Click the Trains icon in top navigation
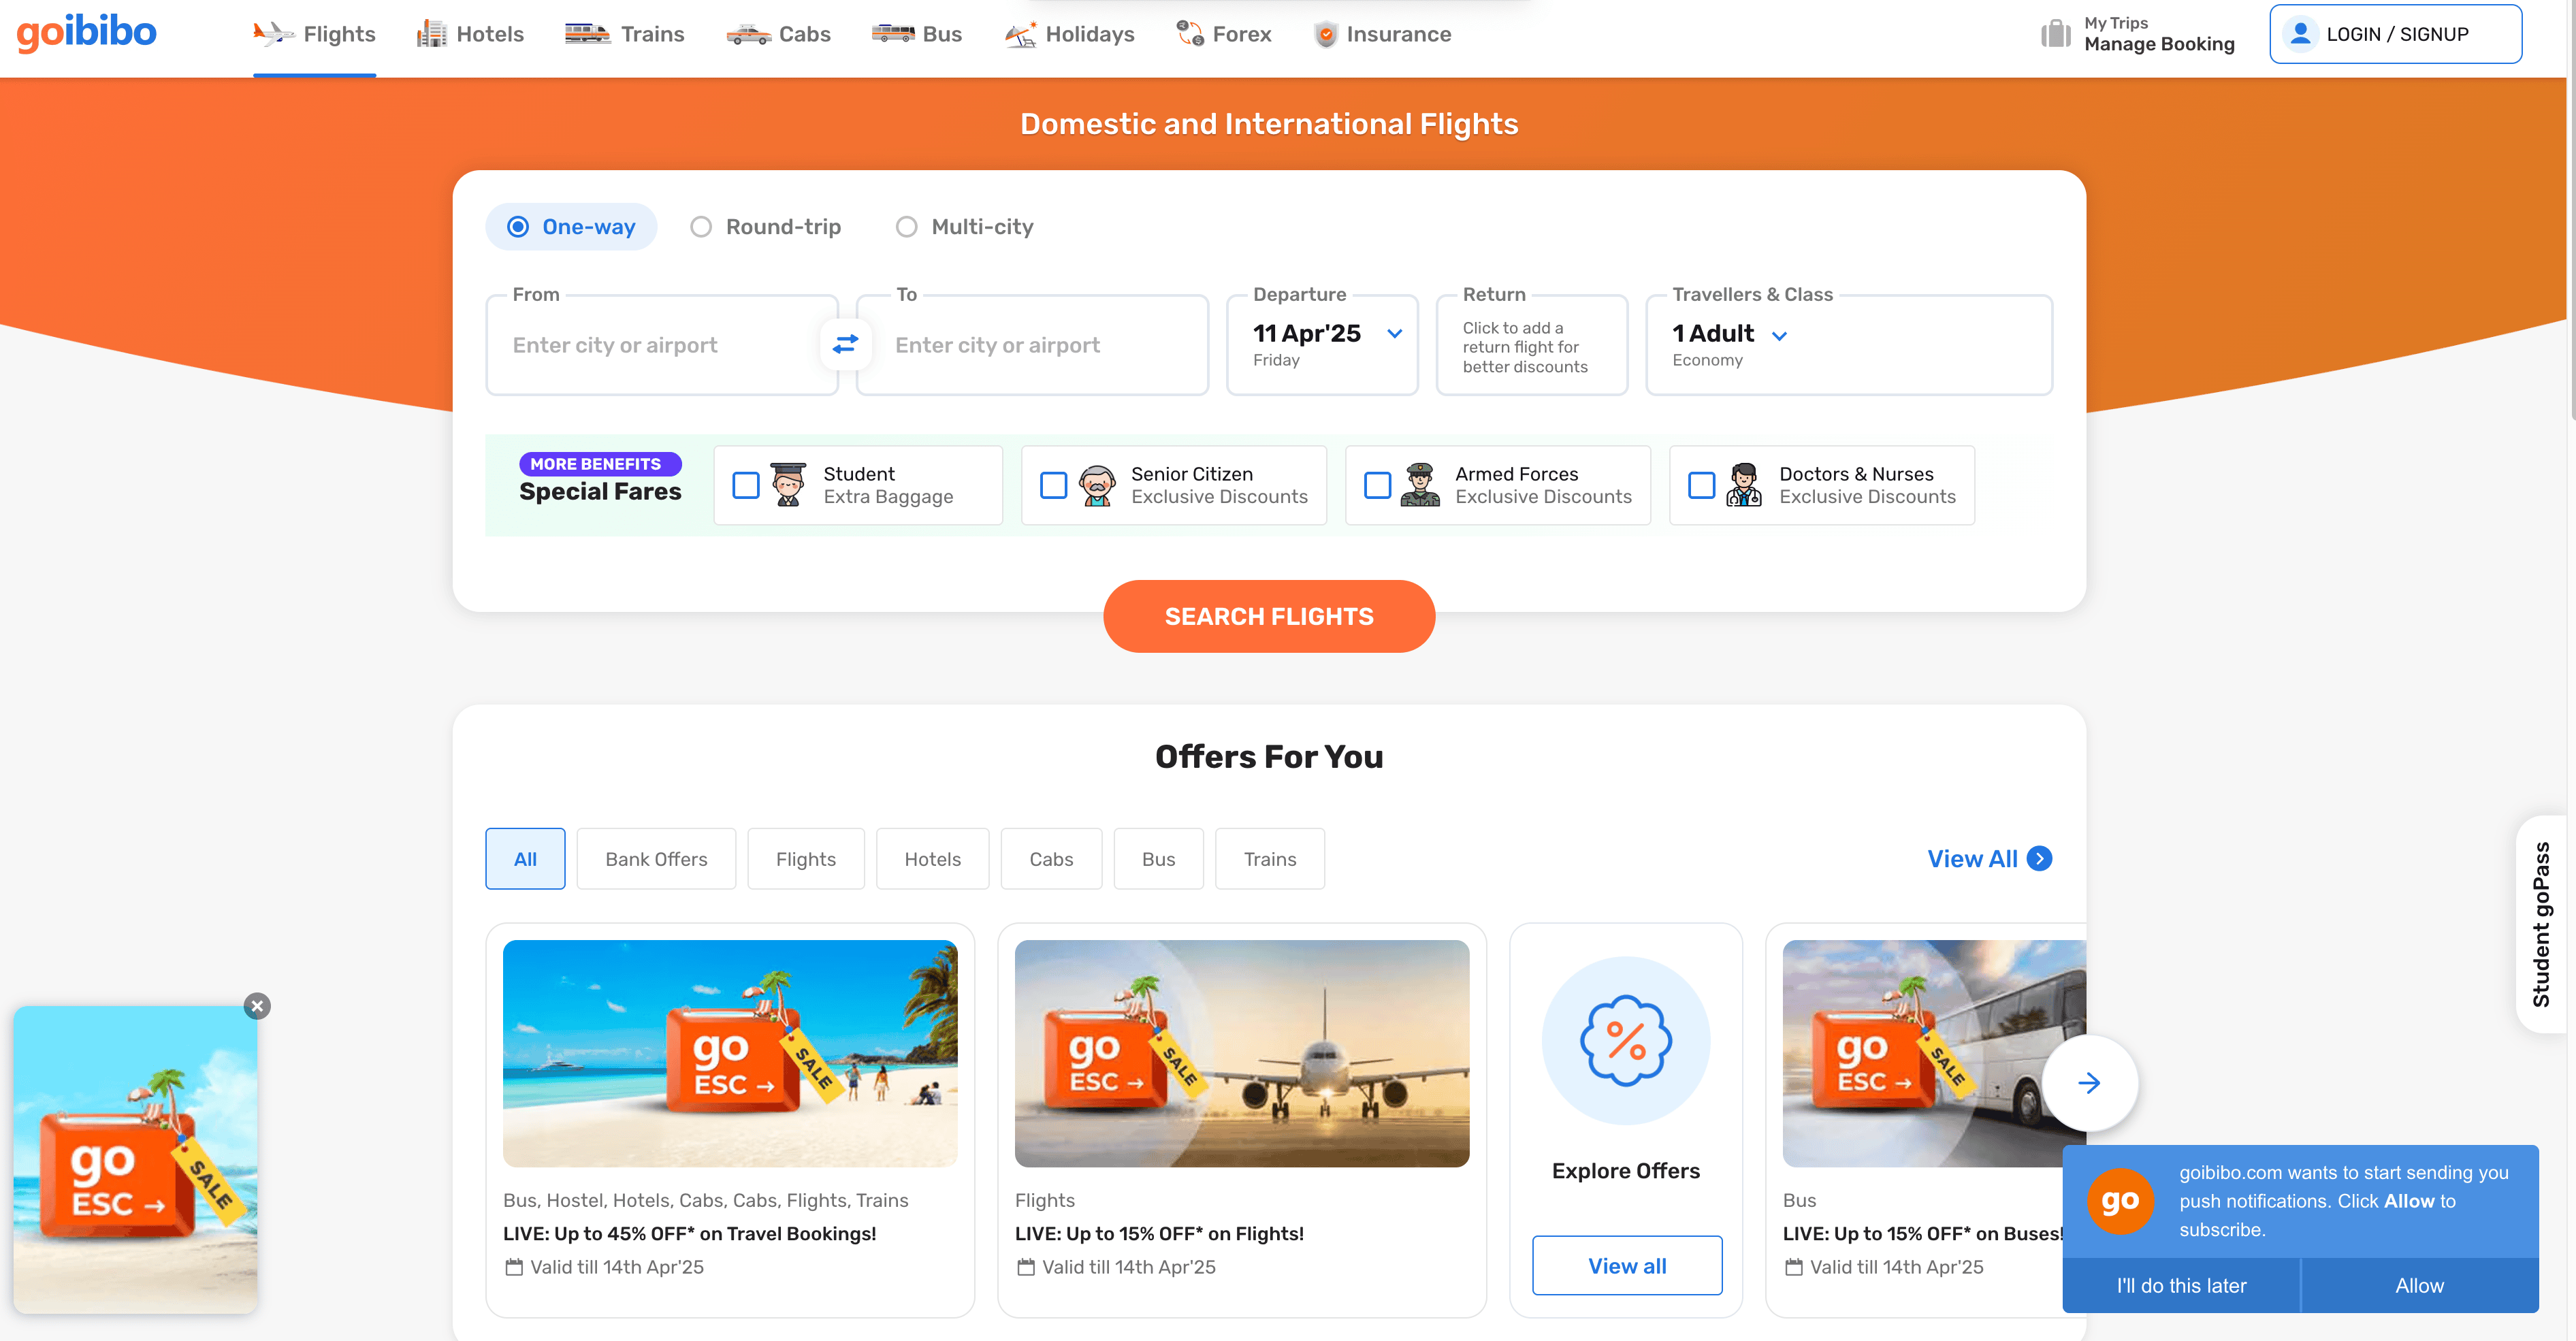This screenshot has height=1341, width=2576. pos(587,34)
